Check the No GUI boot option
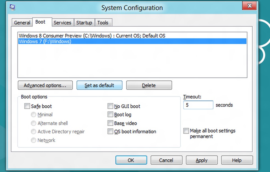 pyautogui.click(x=110, y=106)
